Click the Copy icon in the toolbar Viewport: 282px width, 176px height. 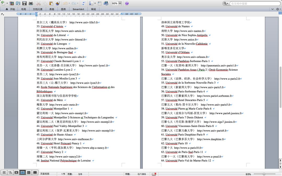[x=45, y=3]
